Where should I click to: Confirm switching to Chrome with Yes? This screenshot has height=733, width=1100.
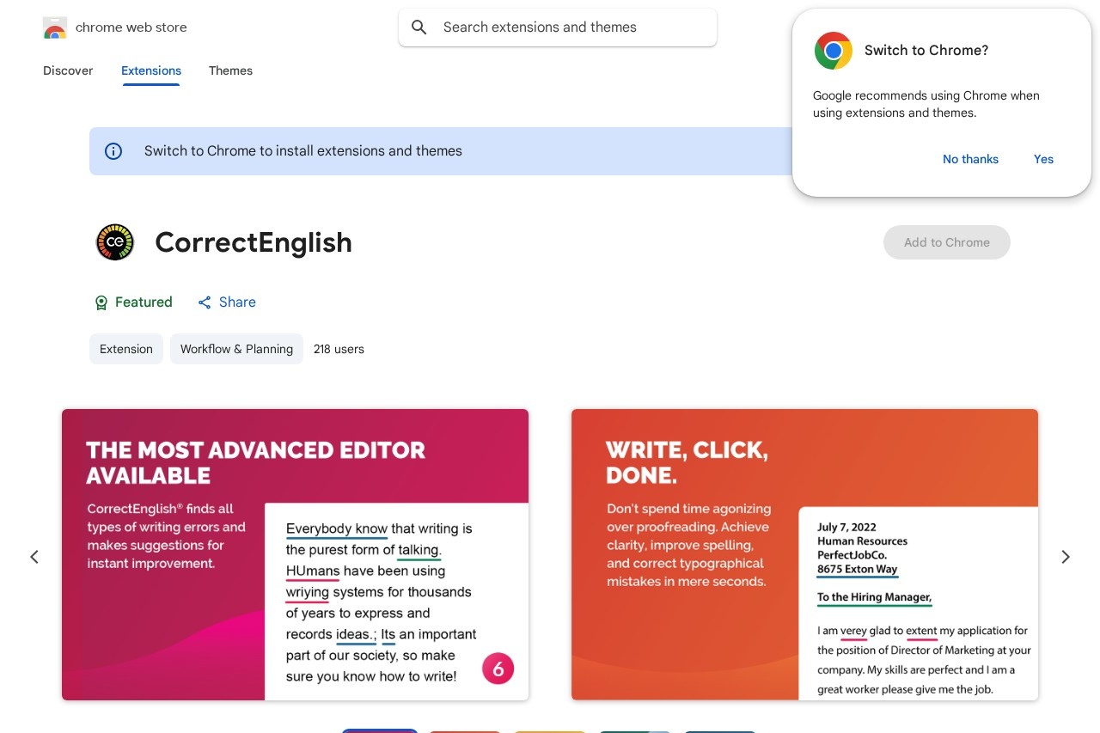coord(1043,159)
